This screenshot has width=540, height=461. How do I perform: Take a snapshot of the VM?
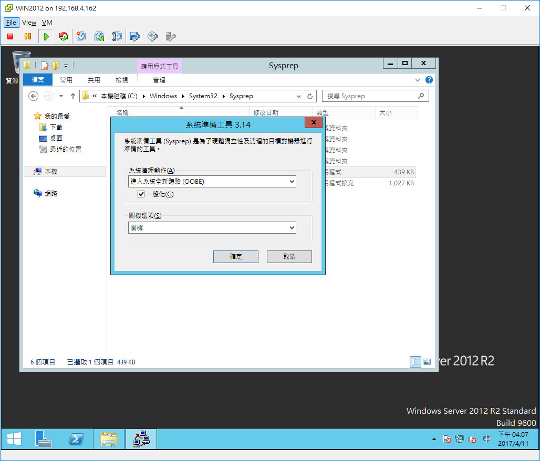point(81,36)
